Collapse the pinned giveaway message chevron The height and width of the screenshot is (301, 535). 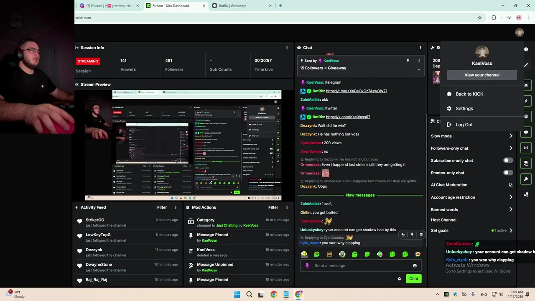(419, 69)
